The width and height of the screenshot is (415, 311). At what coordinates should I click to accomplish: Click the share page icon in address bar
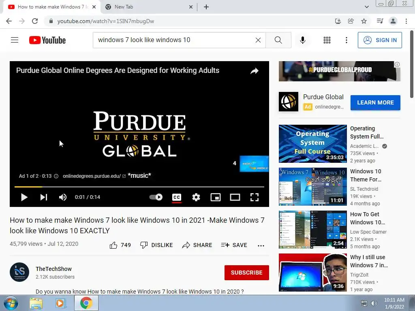(351, 21)
